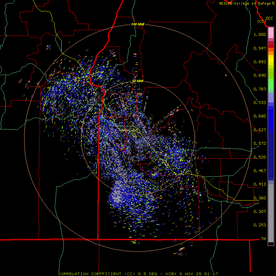Click the 0.253 legend value

tap(260, 225)
